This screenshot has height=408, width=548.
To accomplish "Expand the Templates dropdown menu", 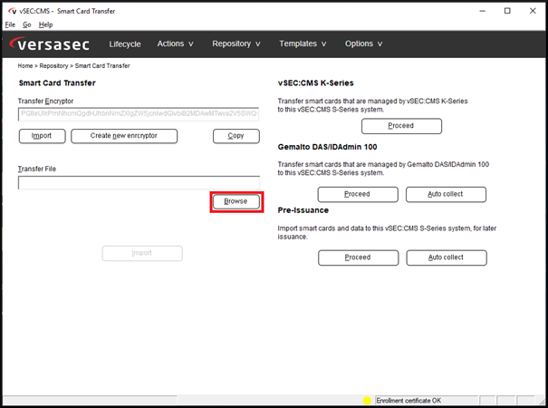I will [303, 44].
